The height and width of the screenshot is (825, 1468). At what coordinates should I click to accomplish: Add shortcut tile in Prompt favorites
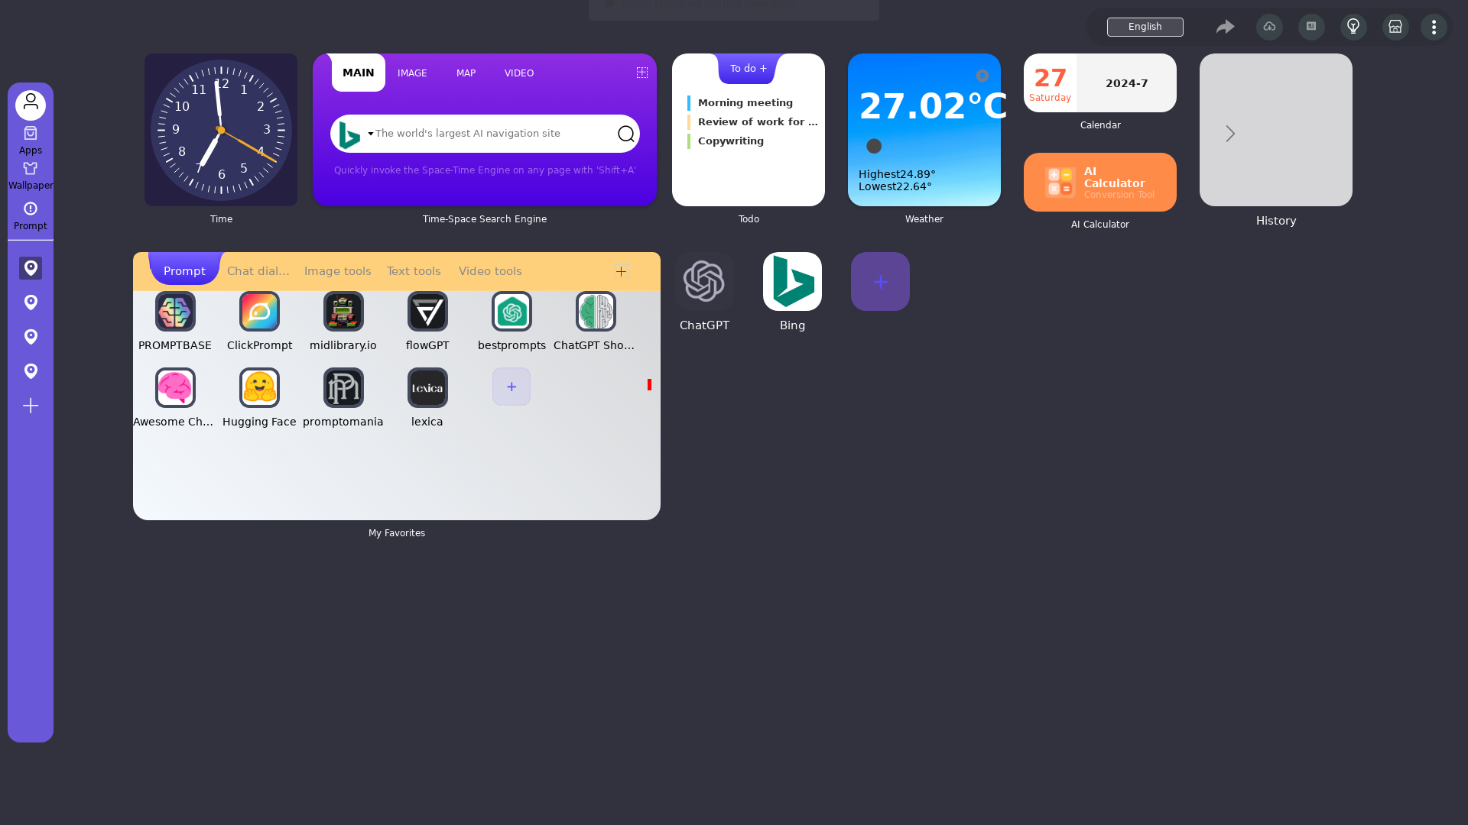512,387
